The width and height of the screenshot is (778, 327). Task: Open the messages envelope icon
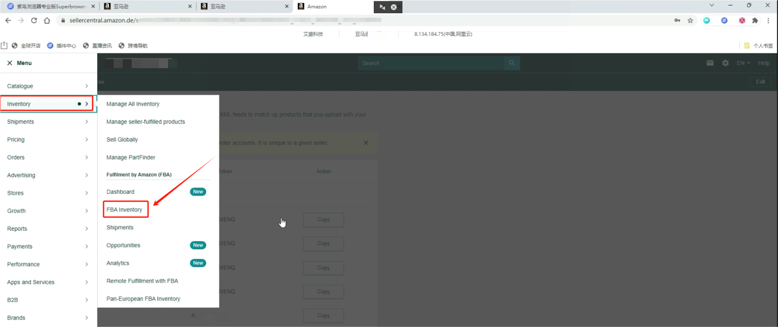click(x=710, y=63)
